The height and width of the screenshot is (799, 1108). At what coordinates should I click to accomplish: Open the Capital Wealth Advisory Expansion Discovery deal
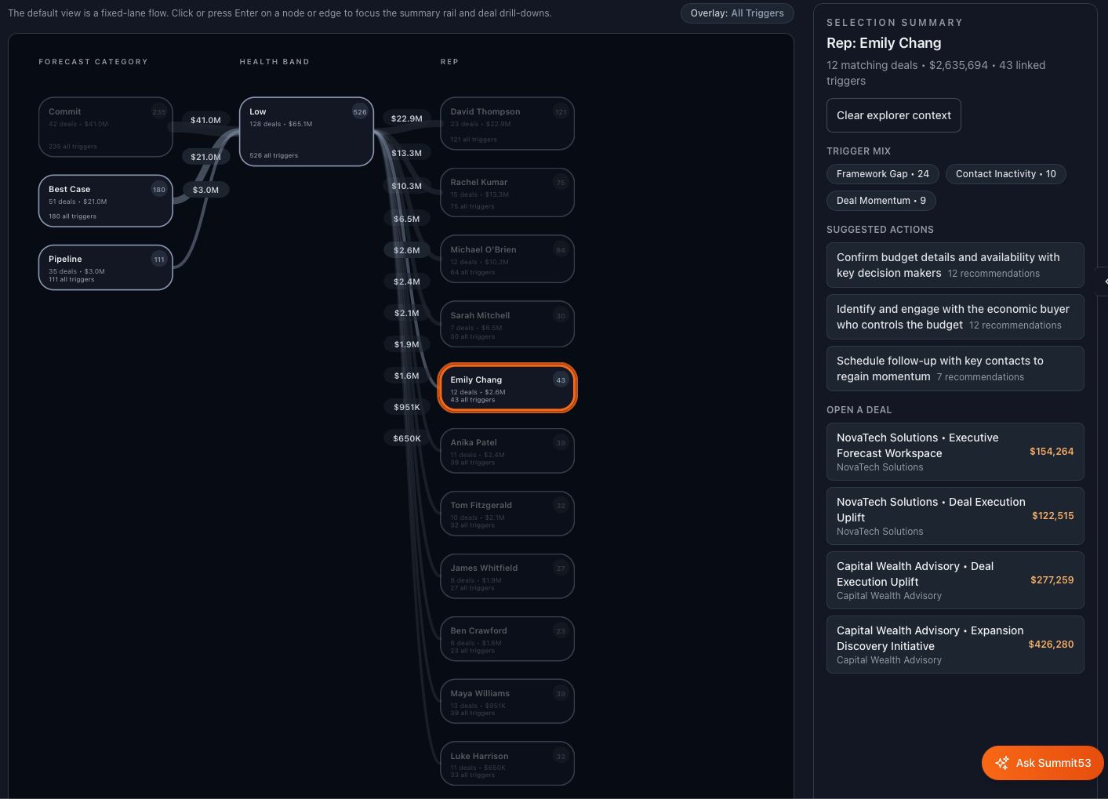point(954,645)
